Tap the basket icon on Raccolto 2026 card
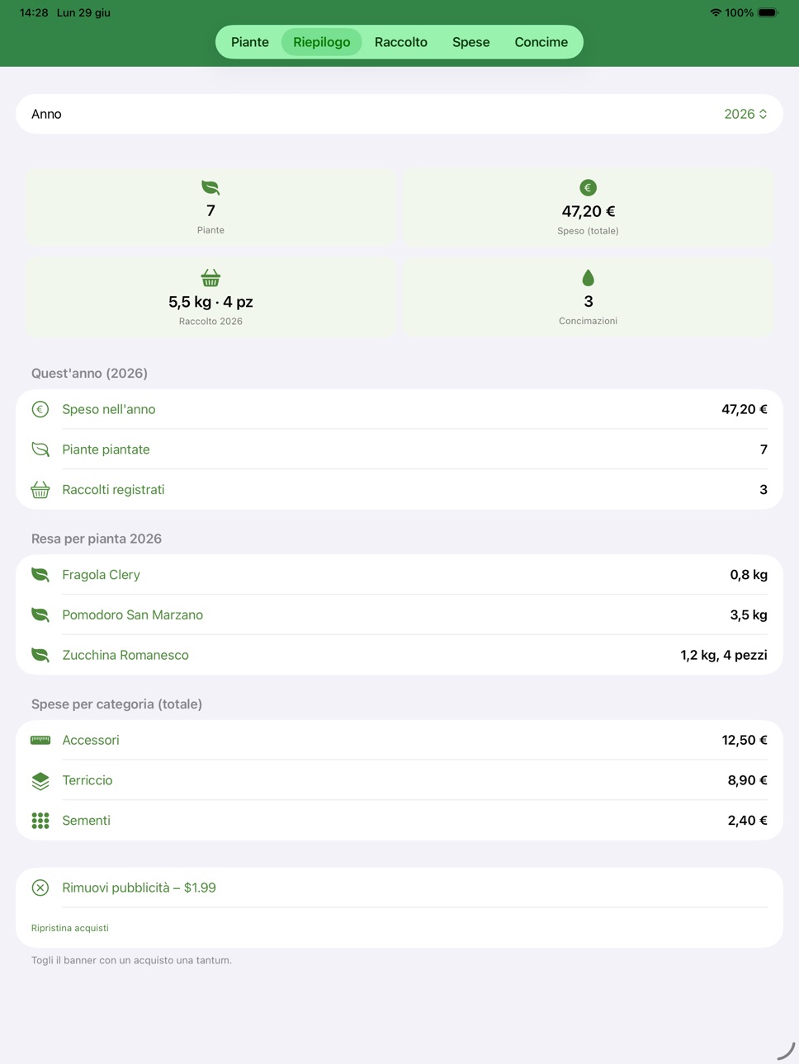The width and height of the screenshot is (799, 1064). (x=210, y=278)
